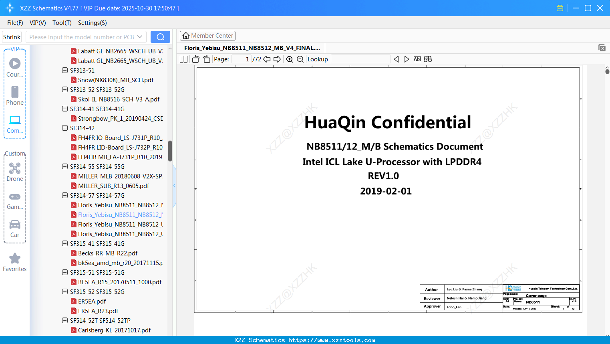The width and height of the screenshot is (610, 344).
Task: Collapse the file tree panel handle
Action: coord(174,186)
